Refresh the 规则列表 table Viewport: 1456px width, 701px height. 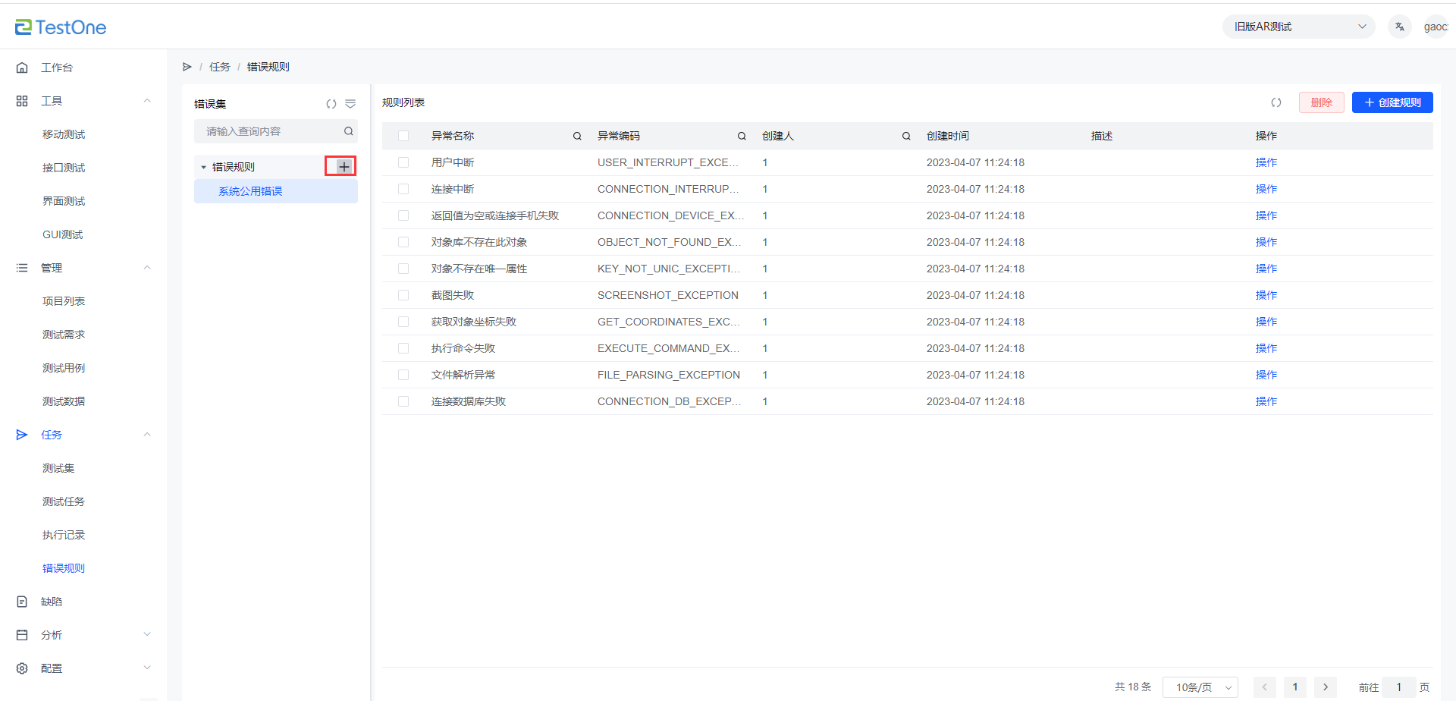(1276, 102)
